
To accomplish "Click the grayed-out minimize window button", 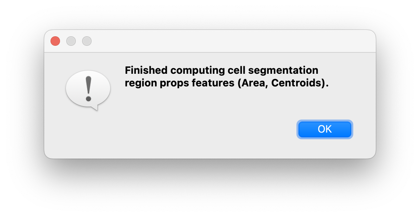I will pyautogui.click(x=71, y=41).
